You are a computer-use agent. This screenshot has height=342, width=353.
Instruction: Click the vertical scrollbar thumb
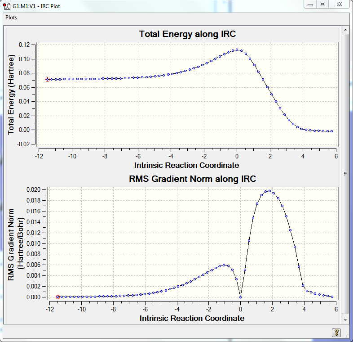345,174
